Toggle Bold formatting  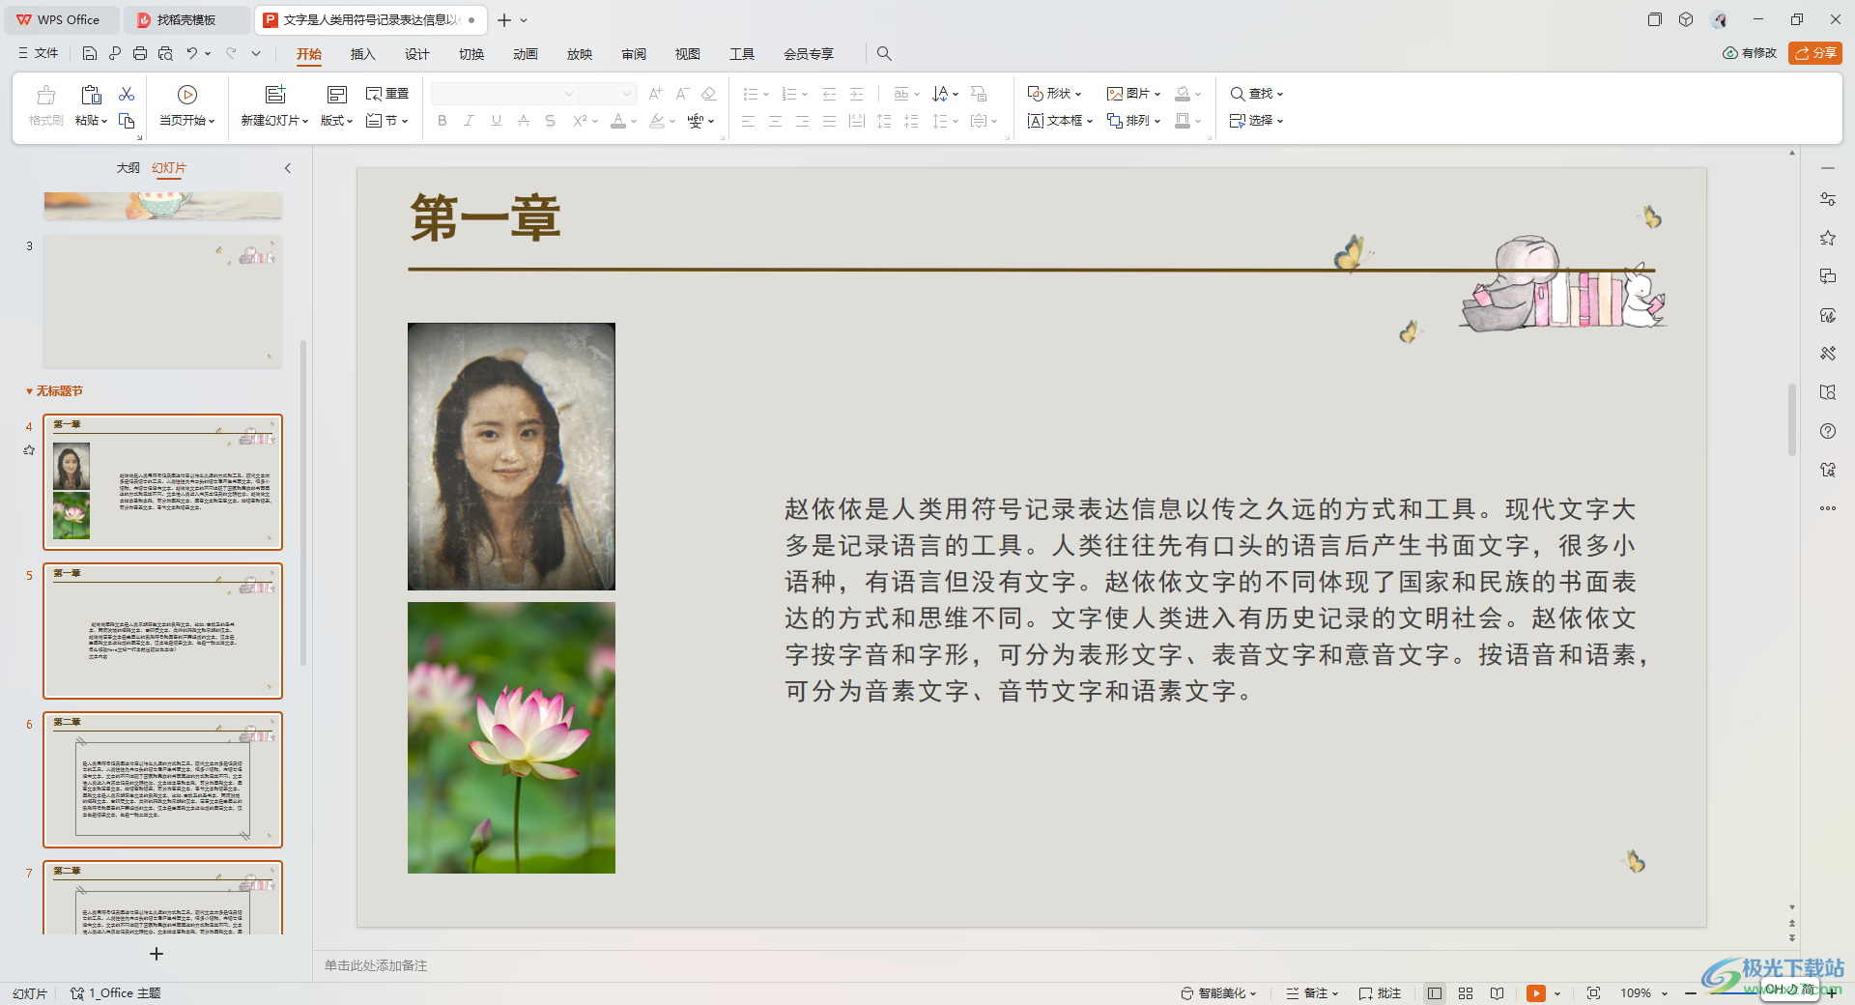[x=442, y=121]
